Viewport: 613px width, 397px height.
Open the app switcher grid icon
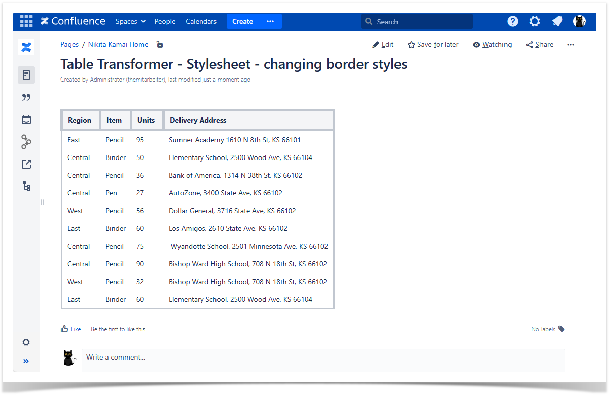pos(26,21)
